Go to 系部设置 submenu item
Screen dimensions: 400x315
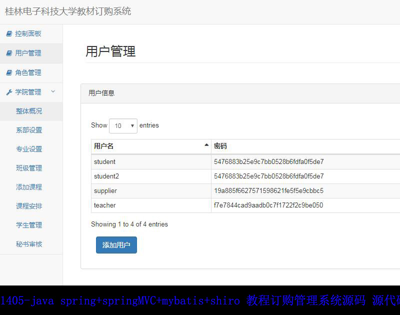(x=29, y=130)
